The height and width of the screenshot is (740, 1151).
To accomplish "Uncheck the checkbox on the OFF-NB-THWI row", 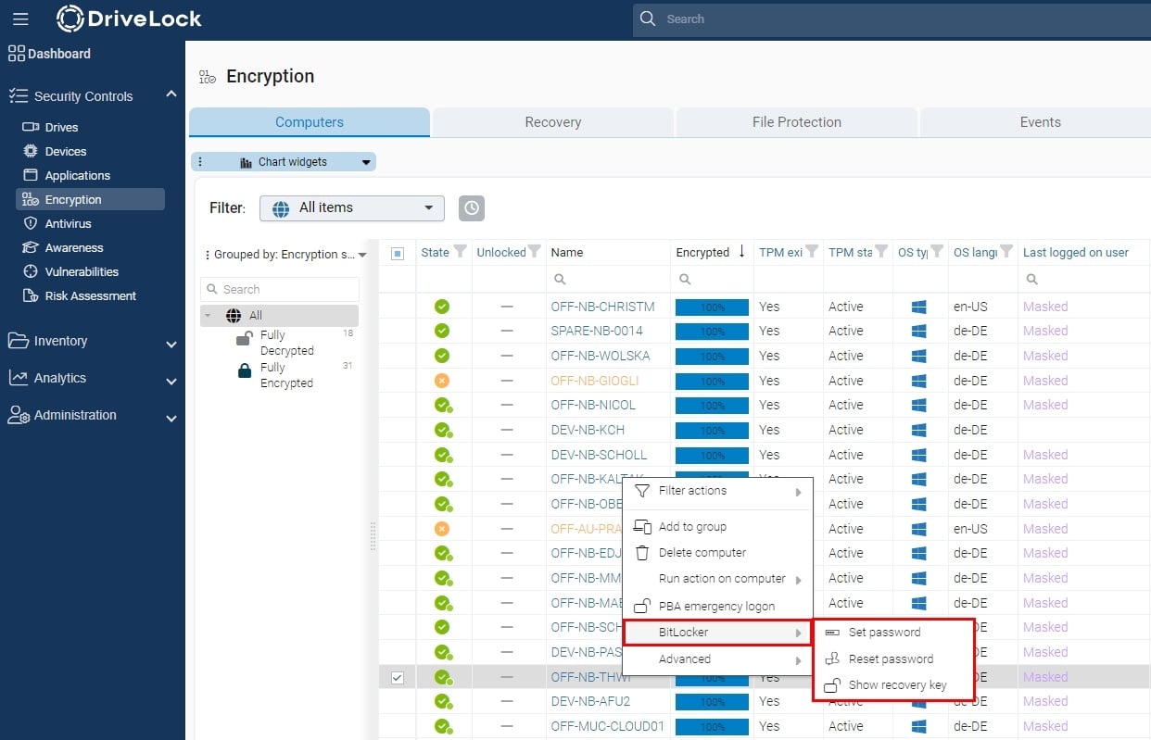I will click(x=398, y=677).
